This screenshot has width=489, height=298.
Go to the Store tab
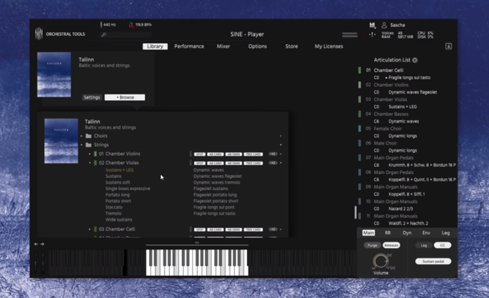pyautogui.click(x=292, y=46)
